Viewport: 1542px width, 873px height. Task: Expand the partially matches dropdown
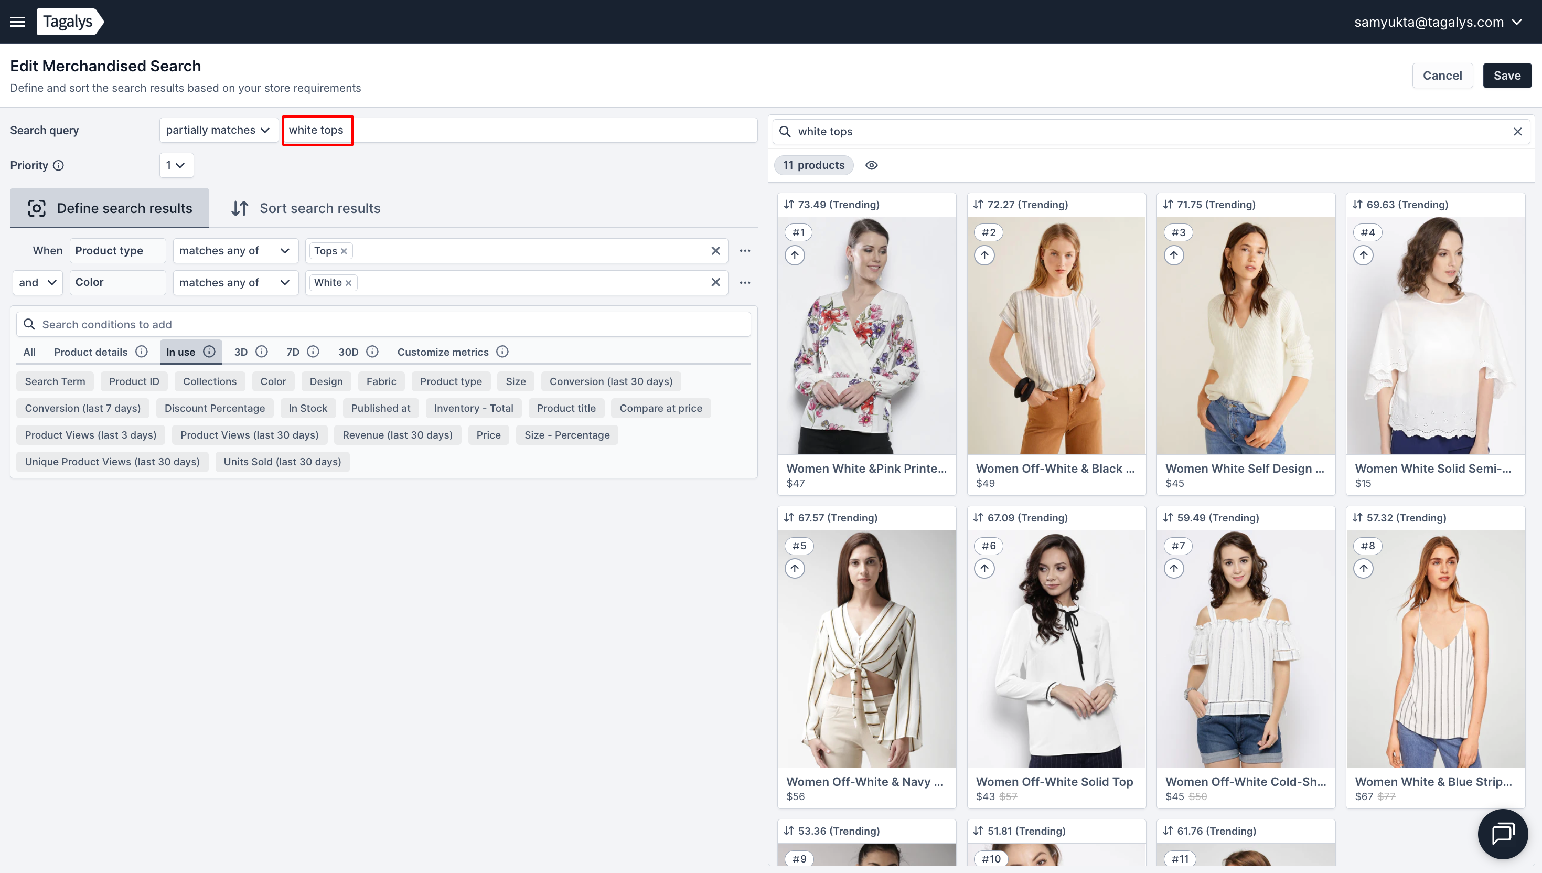click(x=218, y=130)
